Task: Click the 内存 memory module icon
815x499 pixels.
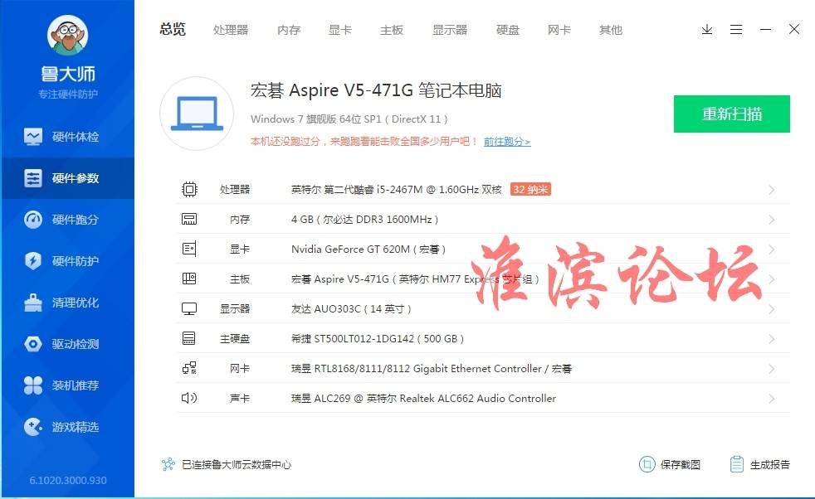Action: [x=189, y=219]
